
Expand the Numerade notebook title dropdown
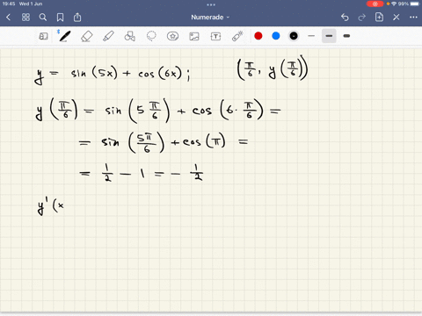click(x=210, y=18)
